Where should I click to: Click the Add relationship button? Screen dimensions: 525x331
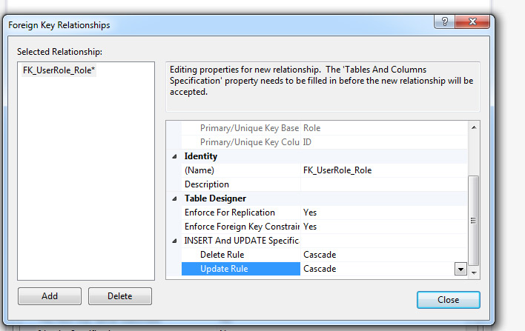click(50, 296)
